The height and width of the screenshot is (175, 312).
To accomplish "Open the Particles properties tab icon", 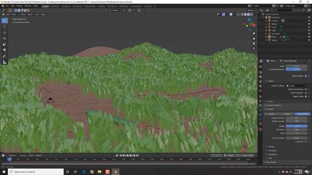I will 260,106.
